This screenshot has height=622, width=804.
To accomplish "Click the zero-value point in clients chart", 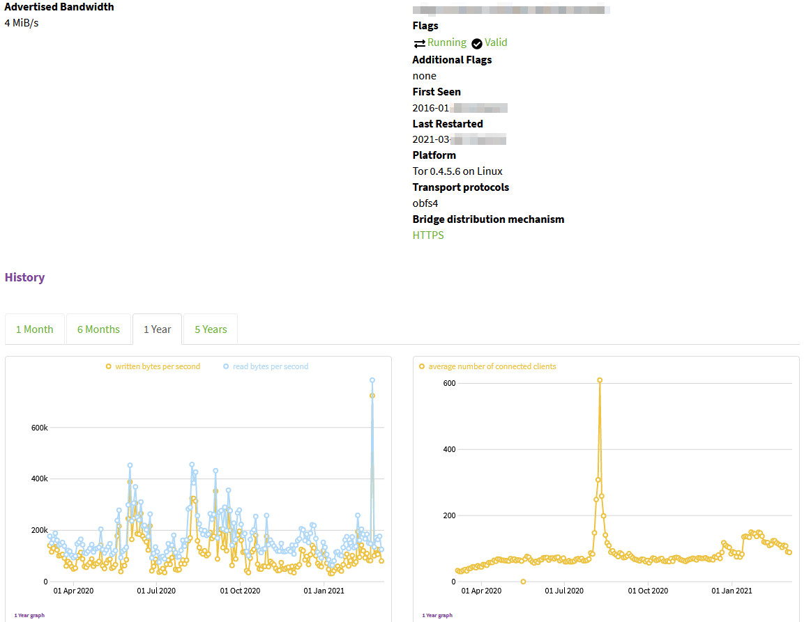I will 523,582.
